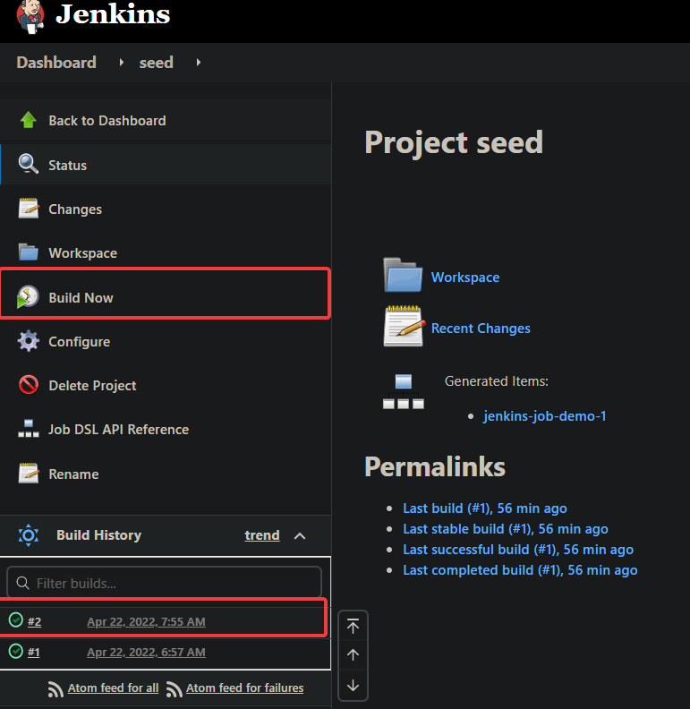The height and width of the screenshot is (709, 690).
Task: Open the dropdown arrow after seed breadcrumb
Action: 198,63
